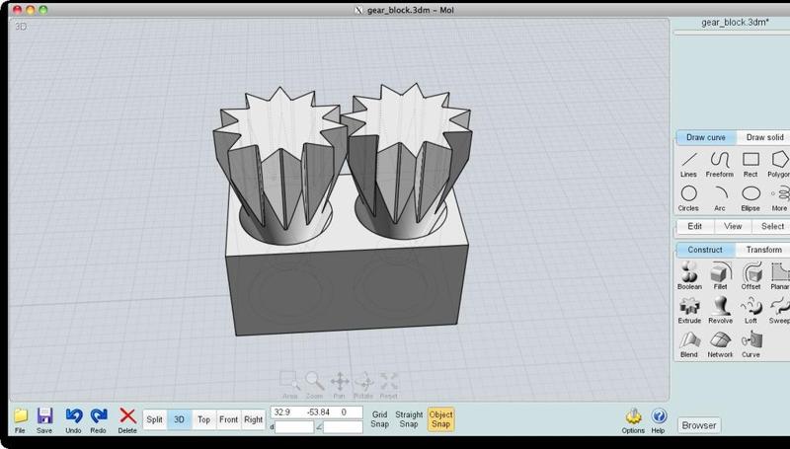
Task: Select the Circles draw tool
Action: pyautogui.click(x=688, y=198)
